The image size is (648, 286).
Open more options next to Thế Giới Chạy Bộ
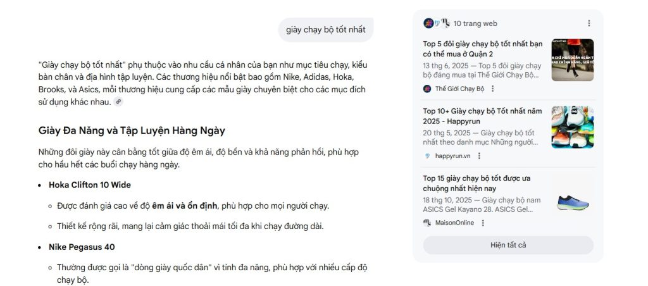tap(493, 89)
